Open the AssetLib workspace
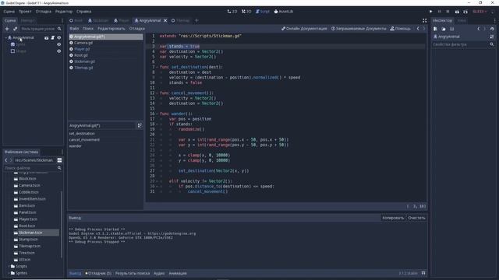499x280 pixels. (284, 12)
